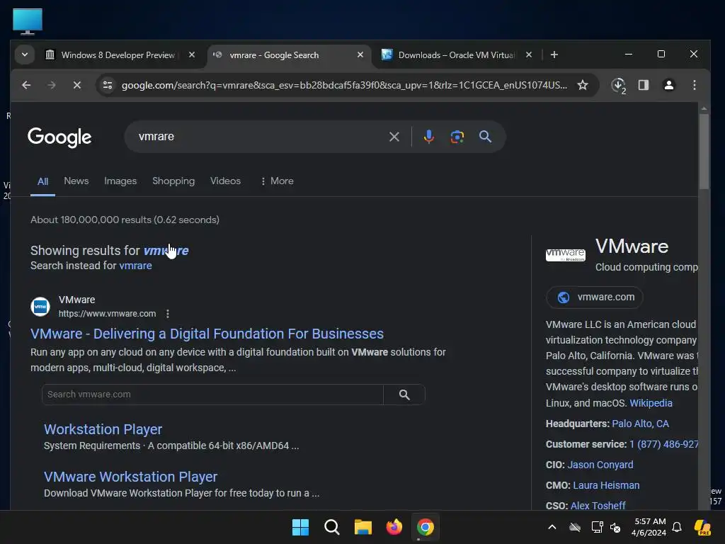Click the Chrome back arrow button
Image resolution: width=725 pixels, height=544 pixels.
coord(26,85)
